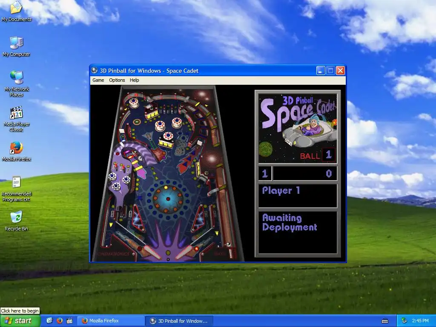The image size is (436, 327).
Task: Select the Media Player Classic shortcut
Action: click(17, 119)
